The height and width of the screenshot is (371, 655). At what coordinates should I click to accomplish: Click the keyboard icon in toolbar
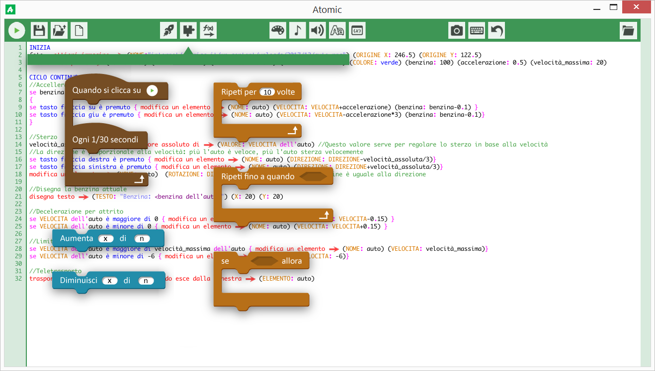[477, 31]
